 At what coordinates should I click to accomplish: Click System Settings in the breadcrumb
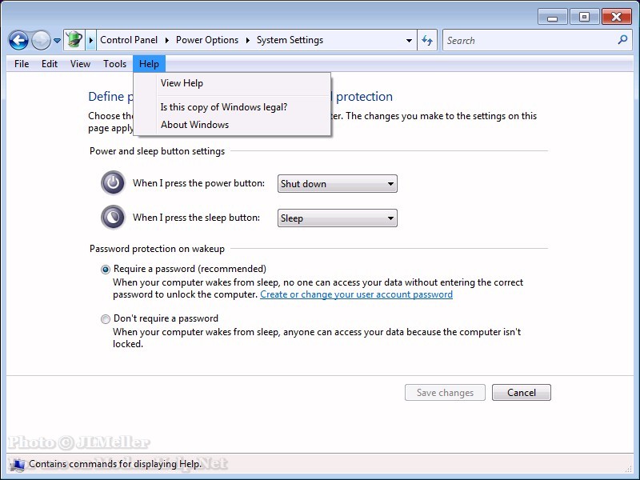[290, 40]
